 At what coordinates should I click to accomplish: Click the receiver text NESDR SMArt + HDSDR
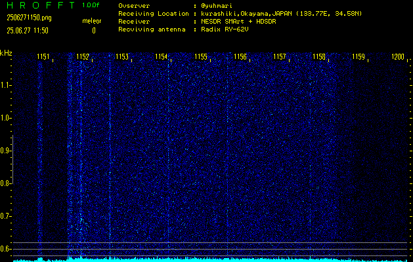238,22
